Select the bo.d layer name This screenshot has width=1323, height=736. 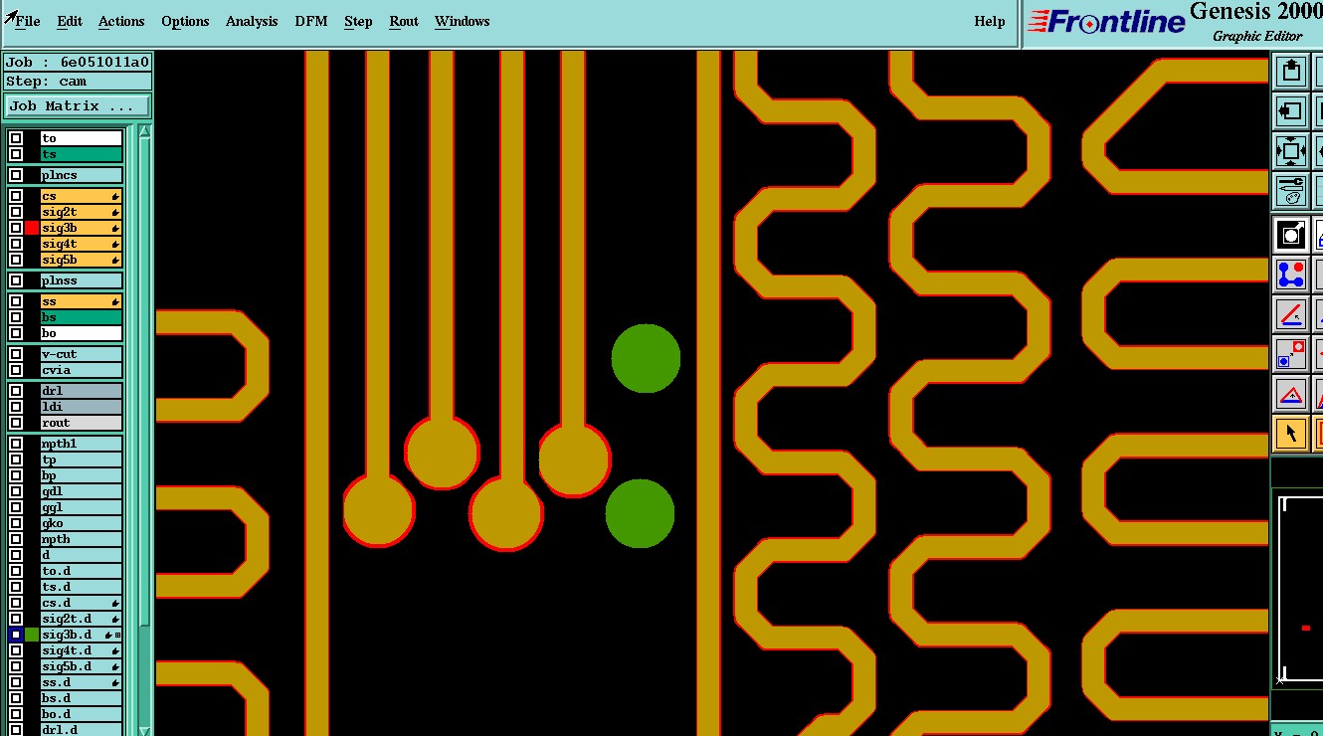(82, 714)
